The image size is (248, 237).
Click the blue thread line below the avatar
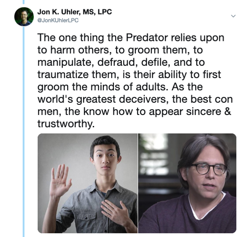[24, 132]
